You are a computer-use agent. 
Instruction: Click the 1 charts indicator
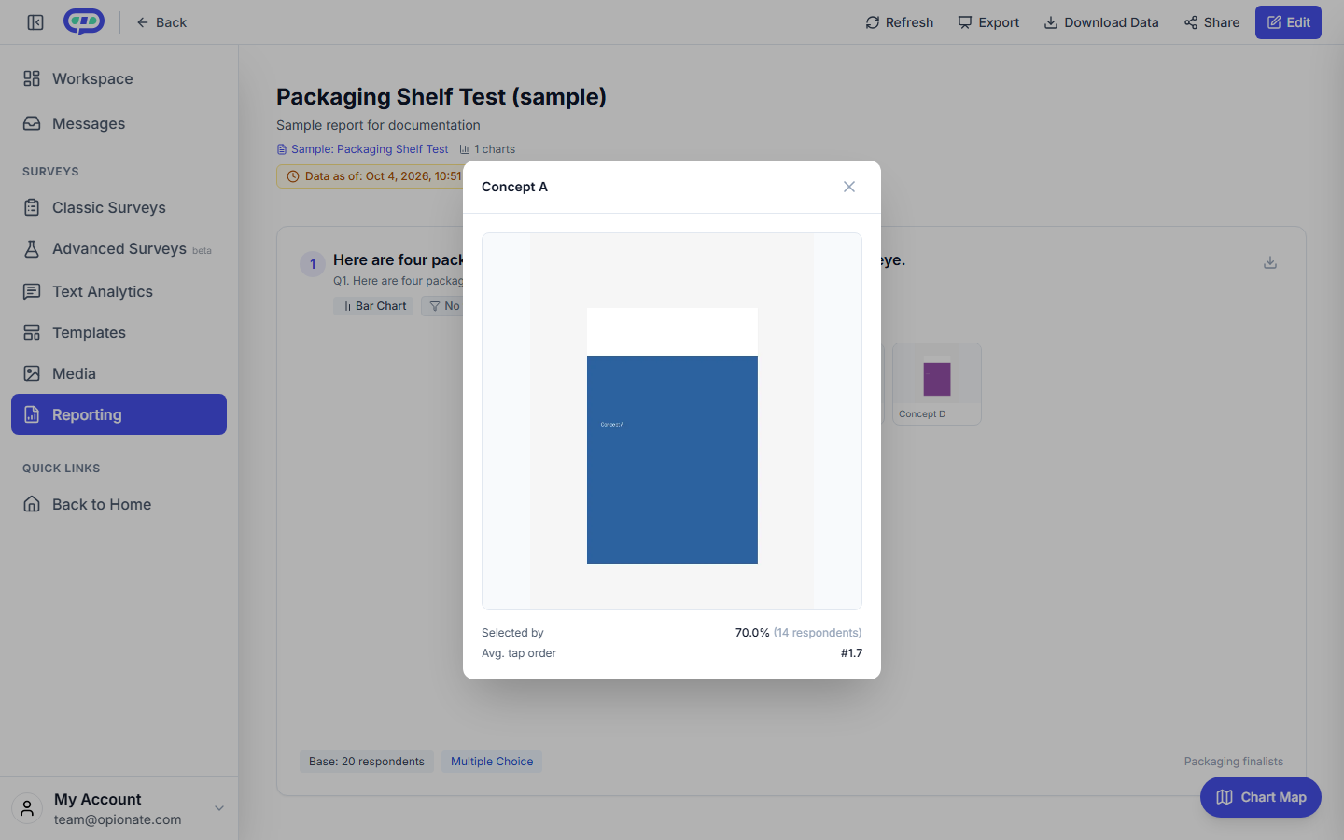coord(487,149)
